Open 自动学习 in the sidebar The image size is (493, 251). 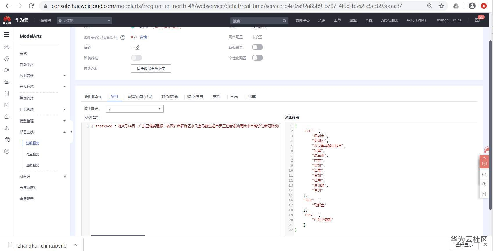(27, 64)
